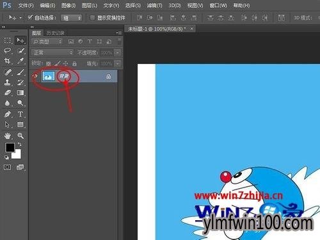Viewport: 320px width, 240px height.
Task: Toggle the 自动选择 checkbox
Action: tap(30, 17)
